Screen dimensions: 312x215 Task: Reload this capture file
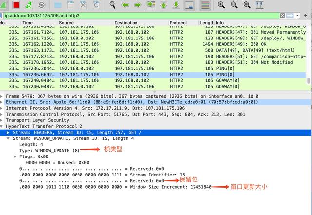[96, 5]
